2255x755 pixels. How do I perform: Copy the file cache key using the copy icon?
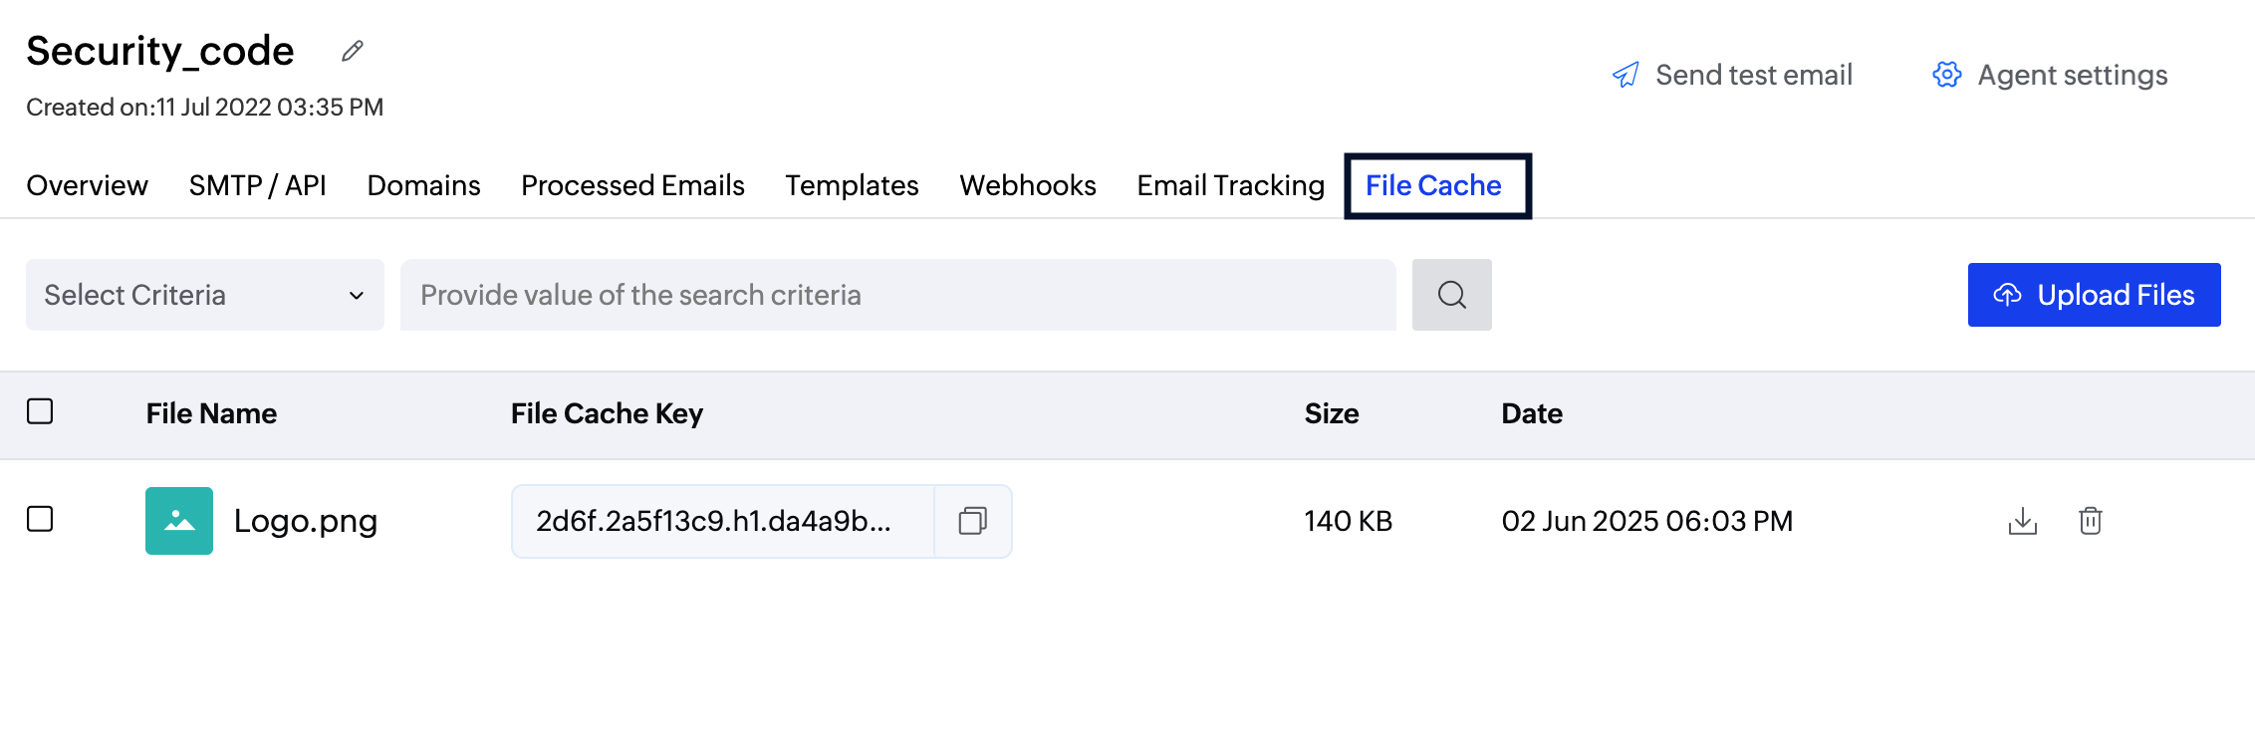tap(972, 521)
